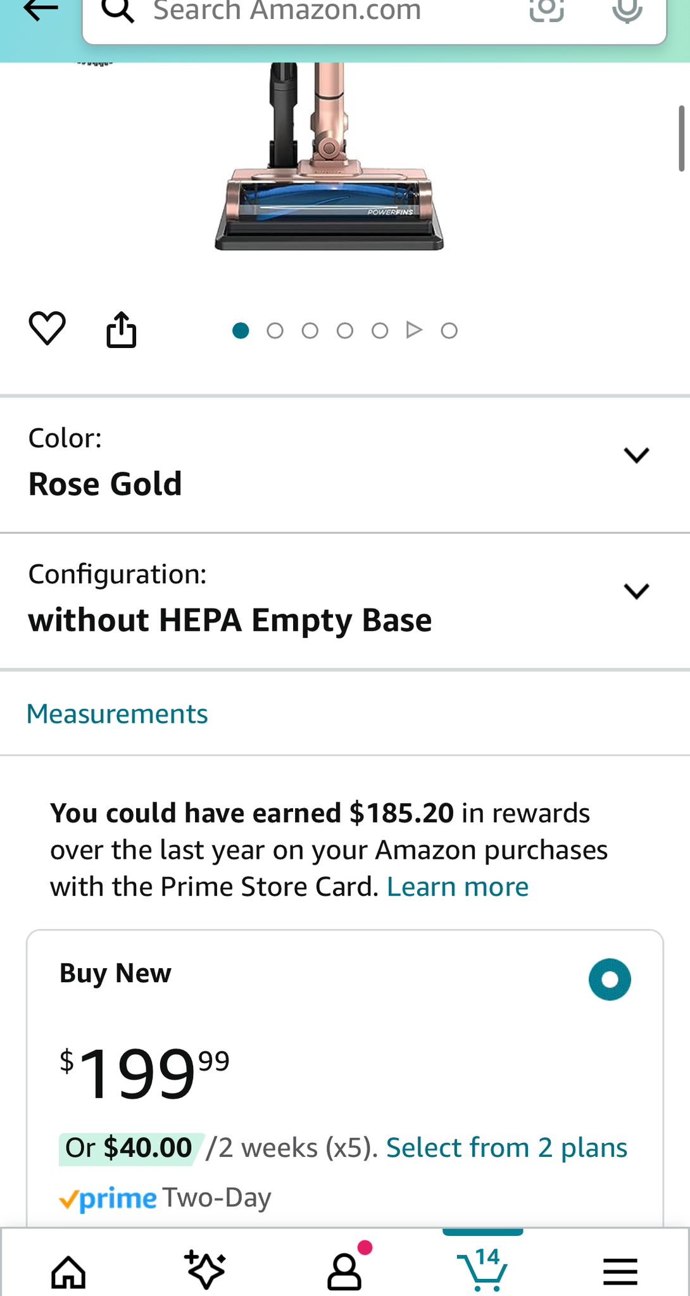Expand Configuration without HEPA Empty Base
690x1296 pixels.
click(345, 601)
